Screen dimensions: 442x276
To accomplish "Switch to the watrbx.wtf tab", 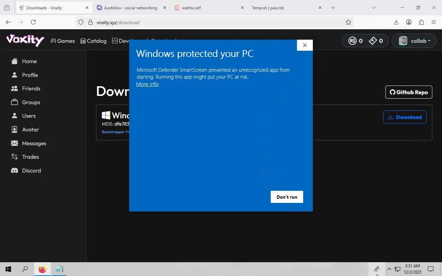I will (209, 8).
